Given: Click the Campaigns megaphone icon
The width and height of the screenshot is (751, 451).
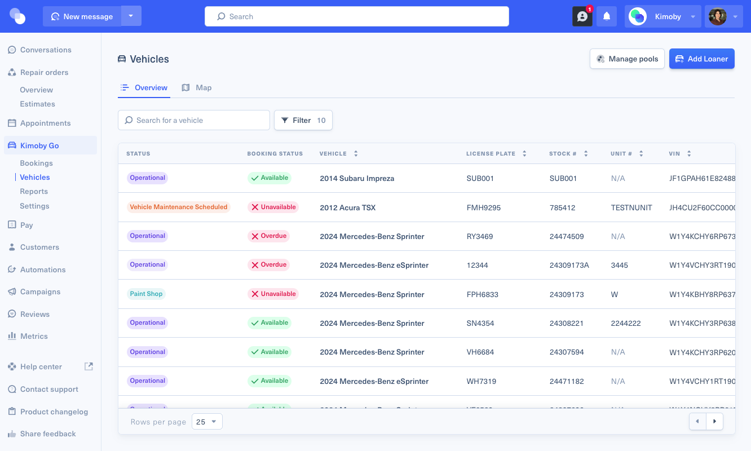Looking at the screenshot, I should [12, 292].
